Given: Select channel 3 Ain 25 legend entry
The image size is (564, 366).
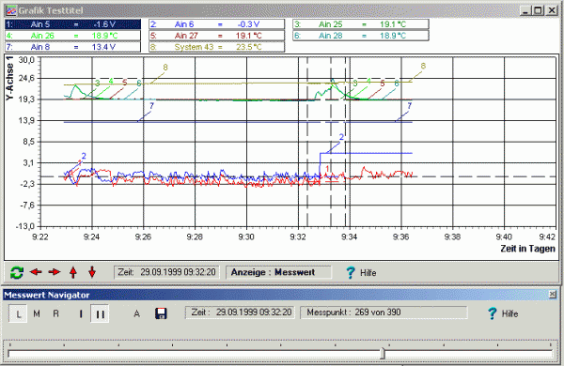Looking at the screenshot, I should [x=361, y=24].
